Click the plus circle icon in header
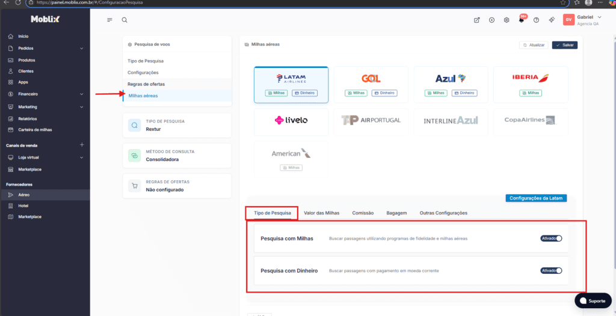The image size is (616, 316). [x=491, y=20]
